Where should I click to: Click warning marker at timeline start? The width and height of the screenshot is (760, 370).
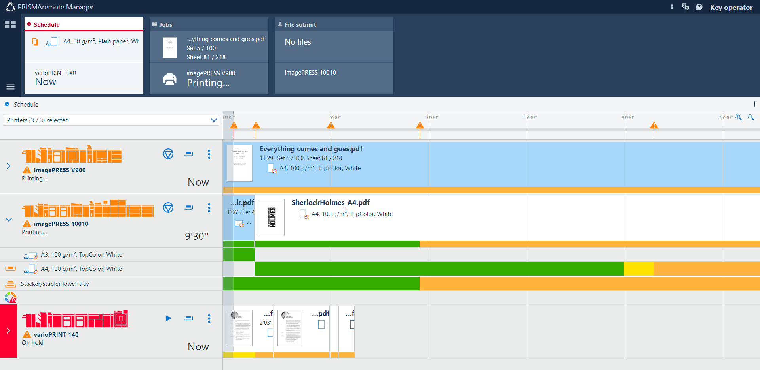pos(234,125)
